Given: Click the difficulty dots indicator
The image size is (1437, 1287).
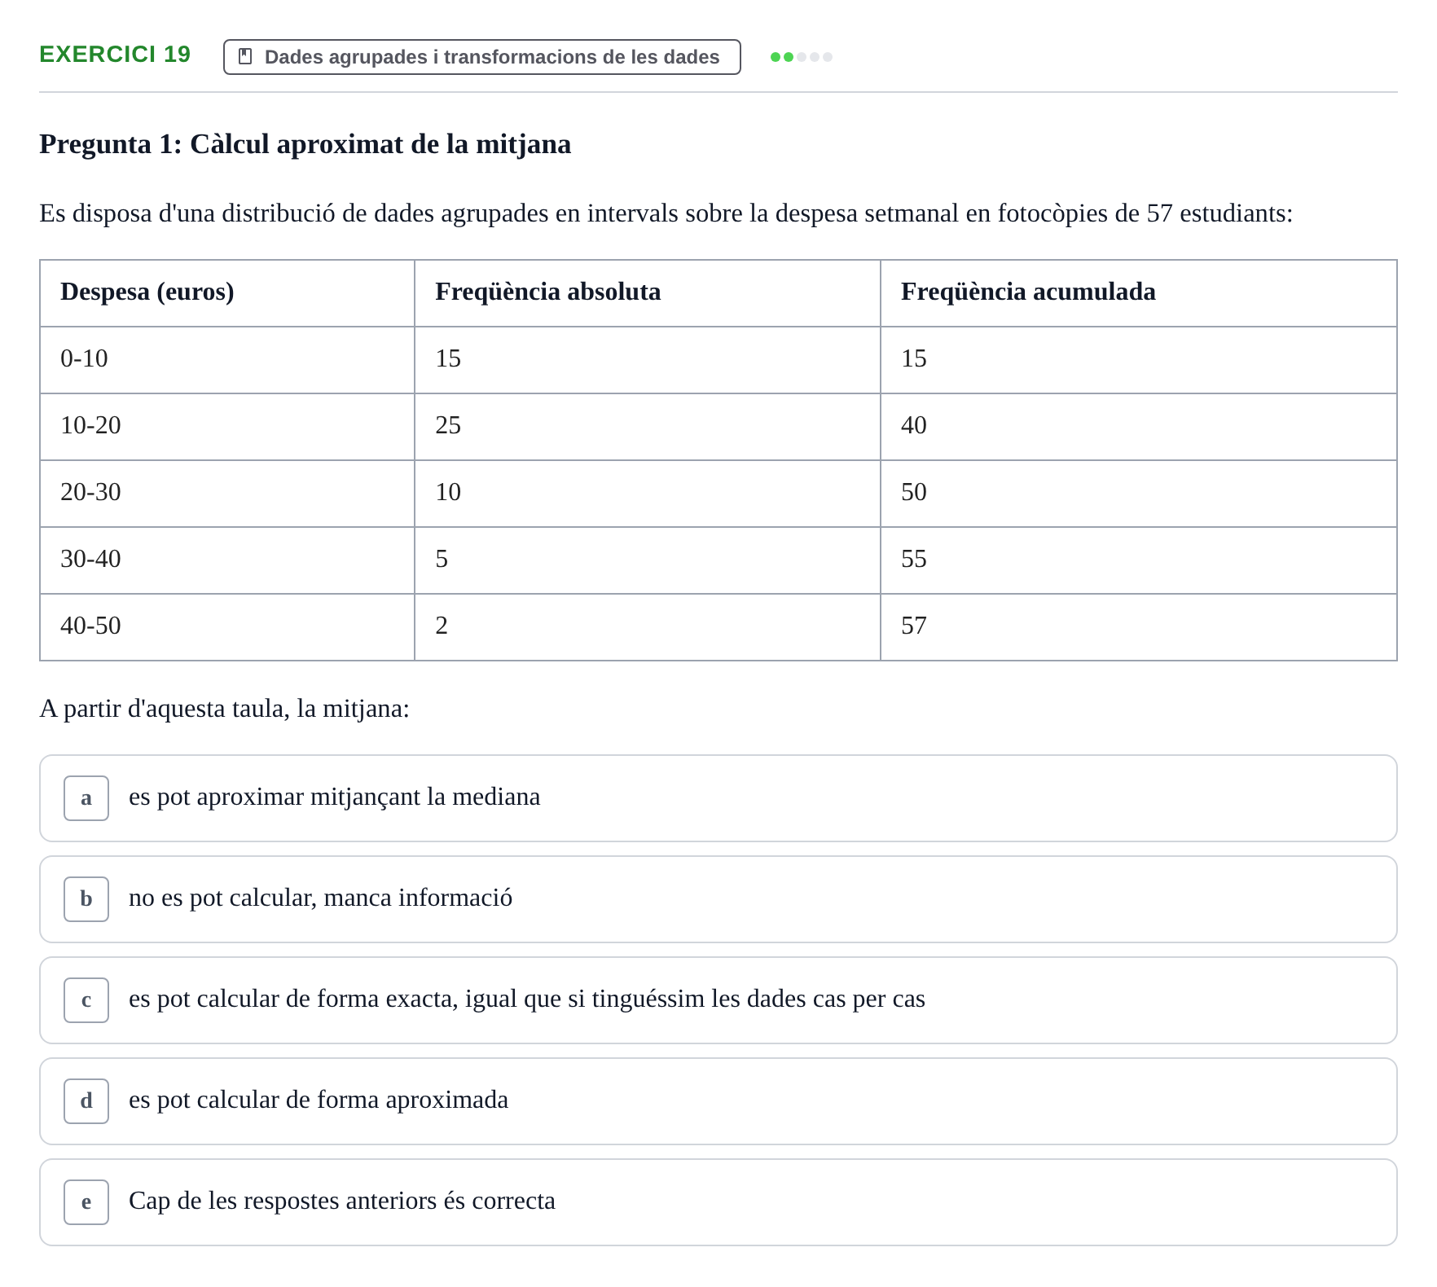Looking at the screenshot, I should (x=802, y=57).
